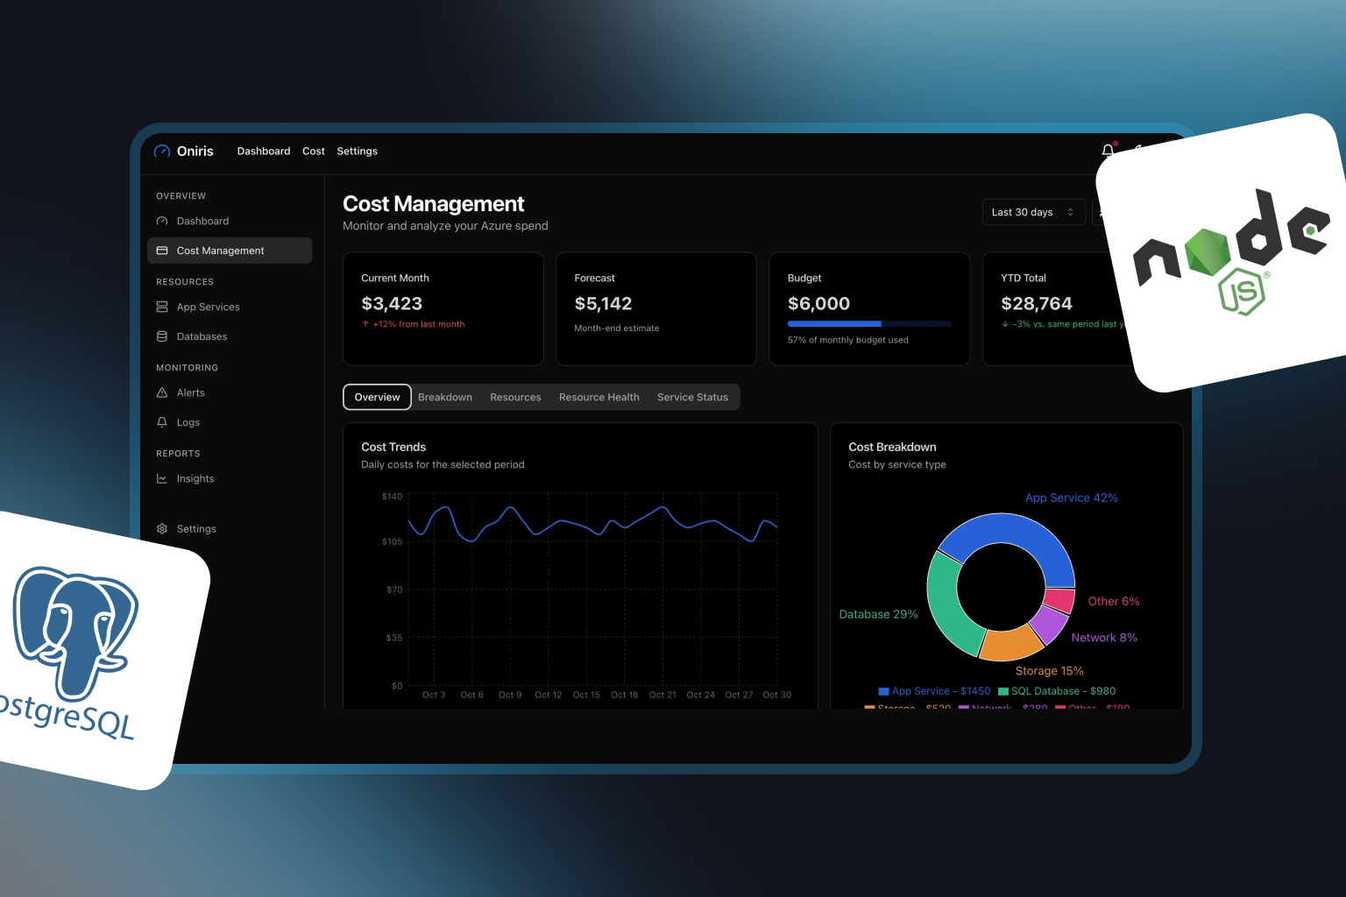Open Databases via its cylinder icon
The width and height of the screenshot is (1346, 897).
[x=162, y=336]
